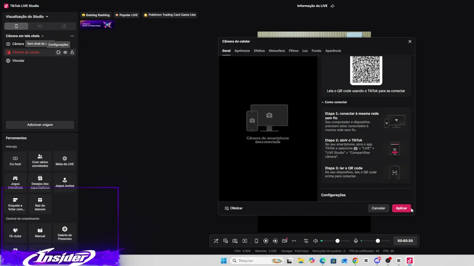Open Pokémon Trading Card Game Live chip

170,15
